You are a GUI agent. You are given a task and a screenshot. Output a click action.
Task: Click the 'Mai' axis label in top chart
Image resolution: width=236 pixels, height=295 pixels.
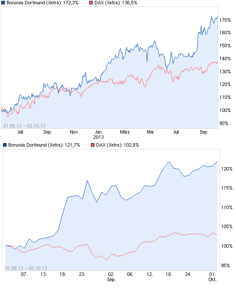[150, 132]
